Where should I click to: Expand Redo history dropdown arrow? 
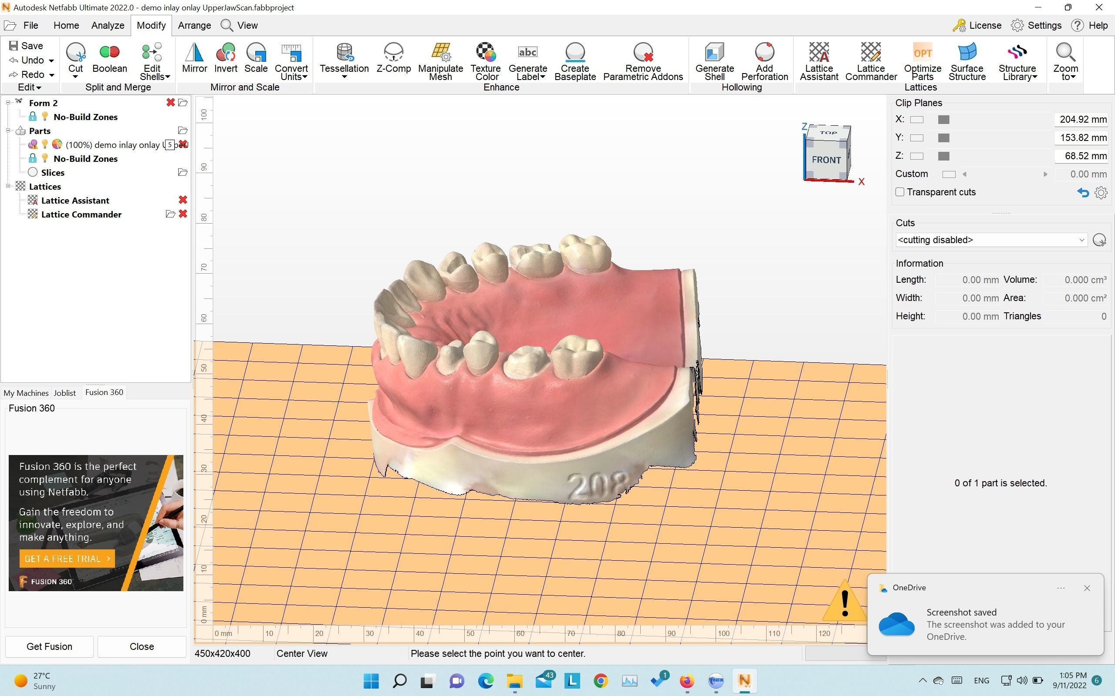(51, 74)
